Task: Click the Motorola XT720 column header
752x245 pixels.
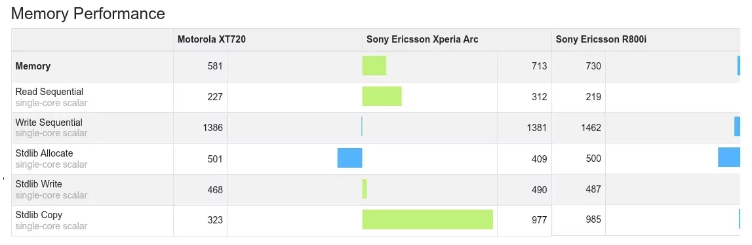Action: (212, 39)
